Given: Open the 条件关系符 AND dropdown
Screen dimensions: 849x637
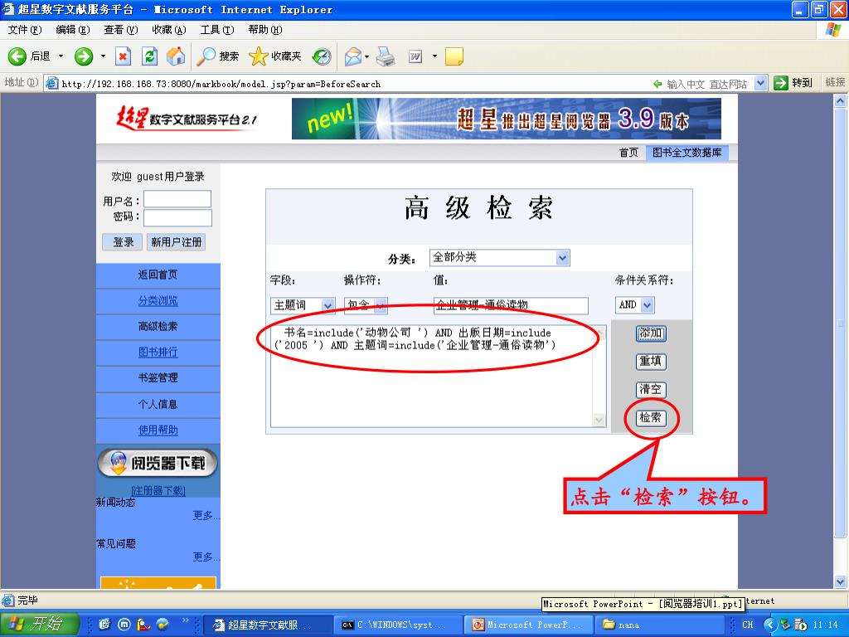Looking at the screenshot, I should coord(634,305).
